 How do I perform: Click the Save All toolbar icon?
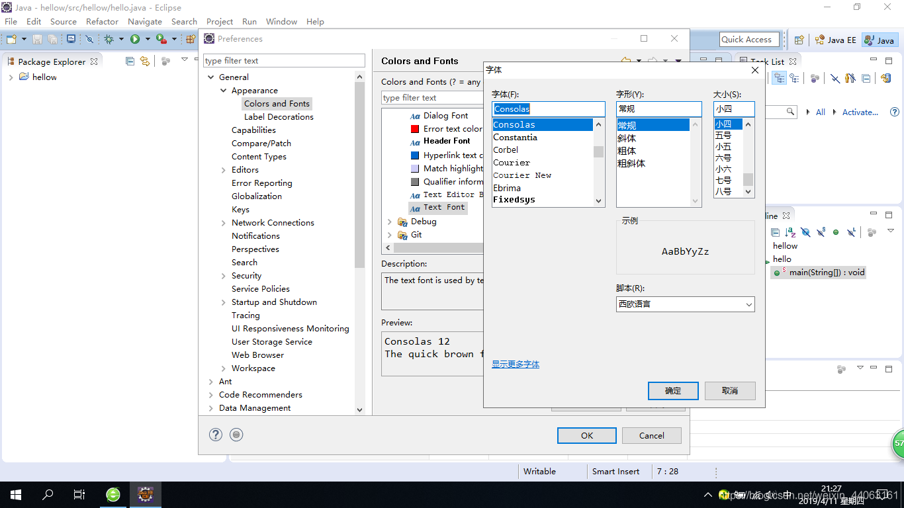(52, 40)
